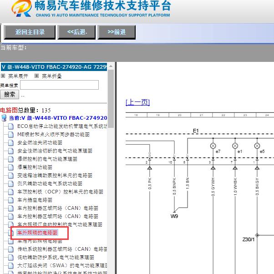The image size is (274, 274).
Task: Follow the [上一页] previous page link
Action: (138, 102)
